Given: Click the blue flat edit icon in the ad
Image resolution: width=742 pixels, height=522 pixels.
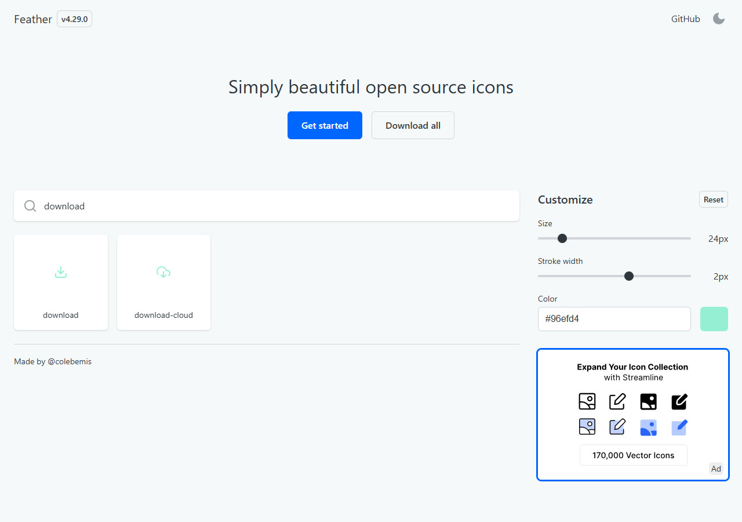Looking at the screenshot, I should [x=679, y=427].
